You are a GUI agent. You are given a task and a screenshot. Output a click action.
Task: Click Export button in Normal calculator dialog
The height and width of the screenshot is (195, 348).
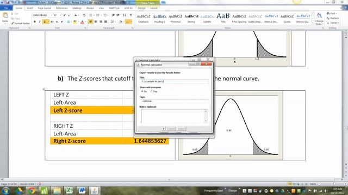[181, 129]
